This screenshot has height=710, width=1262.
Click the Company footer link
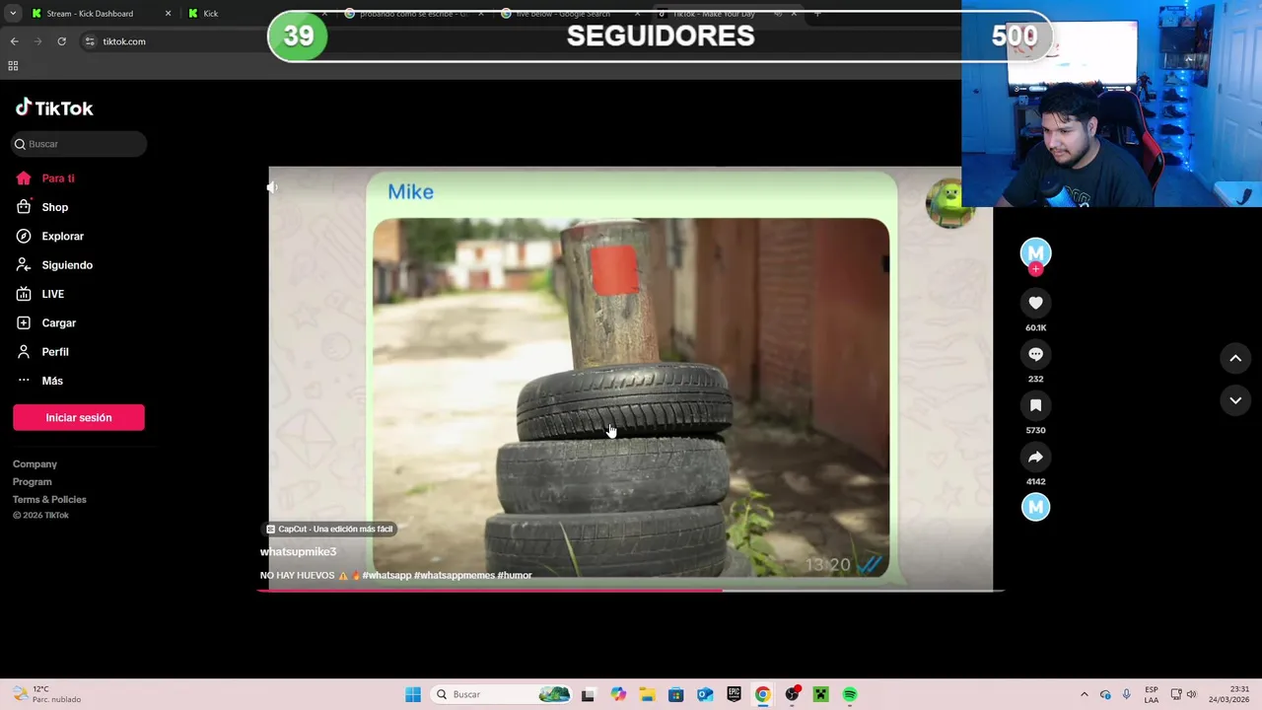(35, 464)
